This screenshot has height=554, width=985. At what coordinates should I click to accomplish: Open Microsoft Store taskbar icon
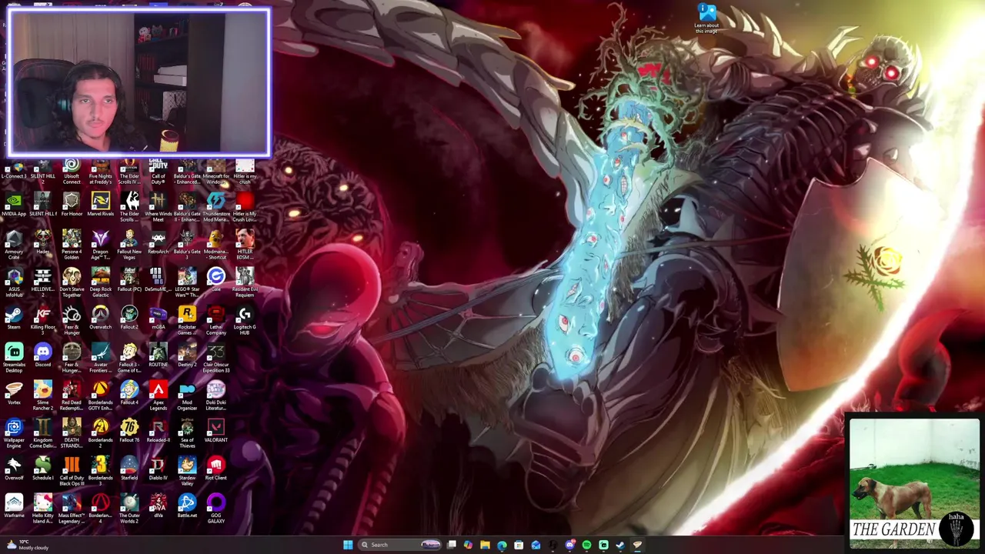point(519,545)
